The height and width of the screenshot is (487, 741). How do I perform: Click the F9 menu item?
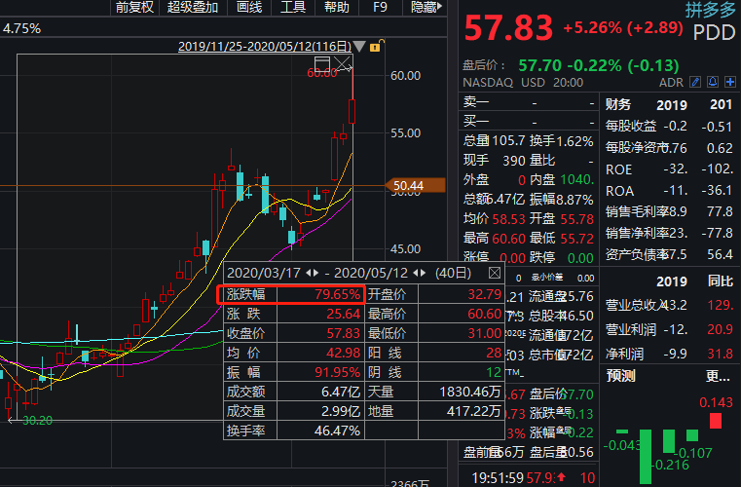(x=380, y=7)
